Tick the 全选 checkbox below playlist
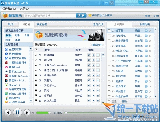Screen dimensions: 160x122 click(x=109, y=101)
